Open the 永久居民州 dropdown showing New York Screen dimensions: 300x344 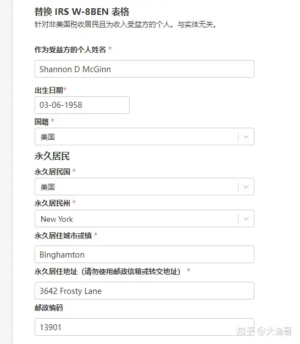click(x=145, y=219)
